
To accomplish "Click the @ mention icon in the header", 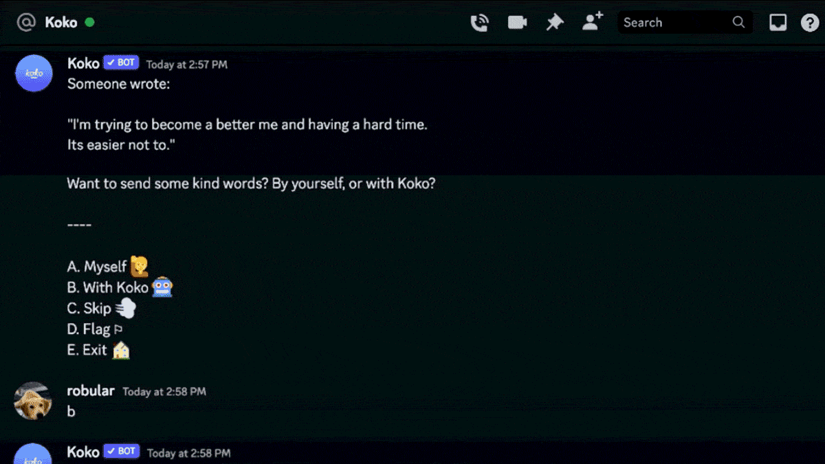I will click(26, 21).
